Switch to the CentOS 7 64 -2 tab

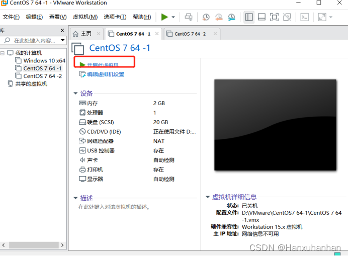coord(190,34)
